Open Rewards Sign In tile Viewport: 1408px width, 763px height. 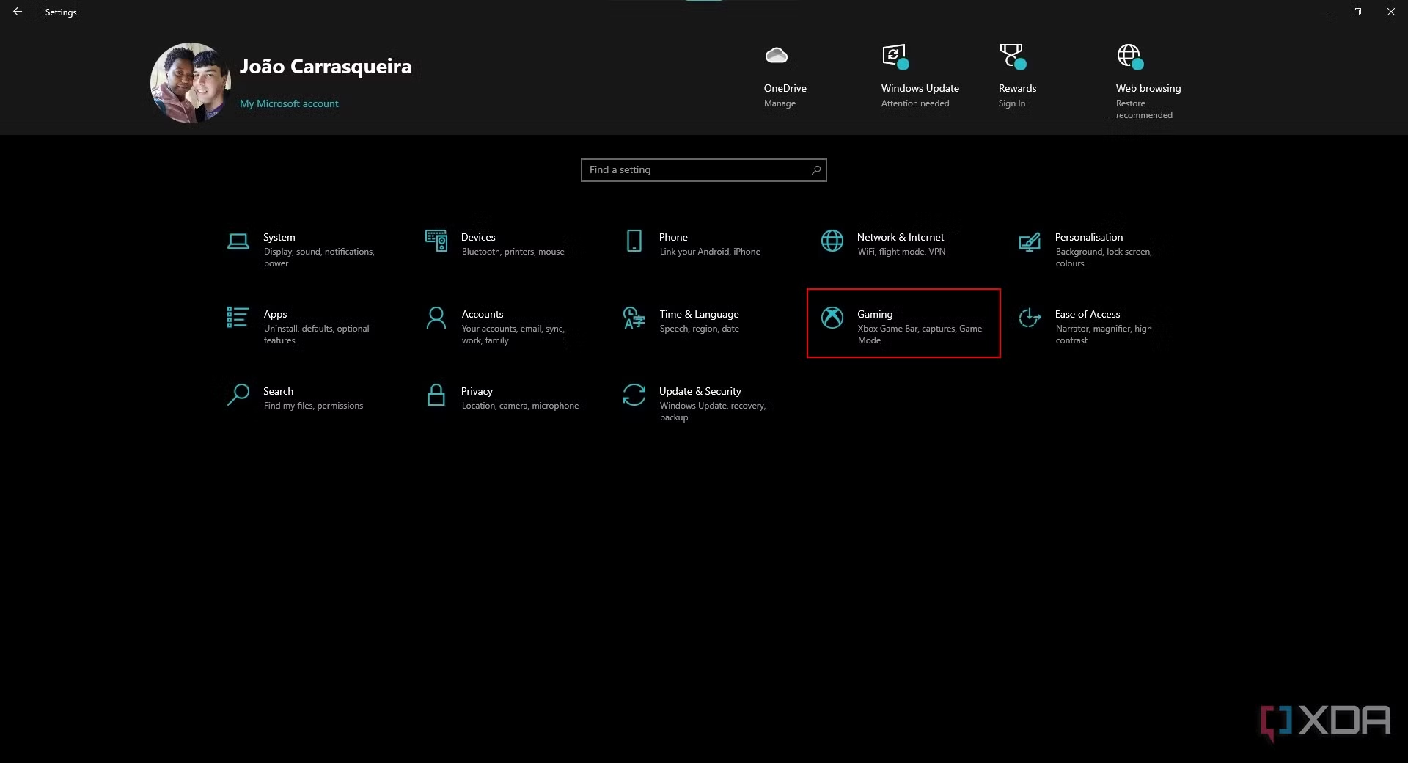(x=1017, y=76)
